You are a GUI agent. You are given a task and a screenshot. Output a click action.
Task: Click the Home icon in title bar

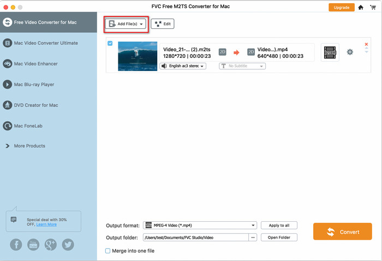point(361,7)
